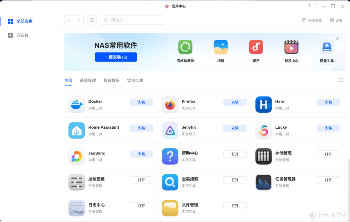Select the 网盘工具 cloud drive icon
Screen dimensions: 350x222
click(x=327, y=47)
